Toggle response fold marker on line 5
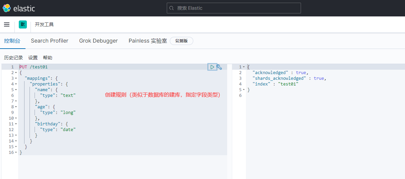This screenshot has height=179, width=405. pyautogui.click(x=244, y=90)
